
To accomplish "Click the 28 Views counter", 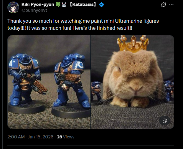I will coord(66,137).
